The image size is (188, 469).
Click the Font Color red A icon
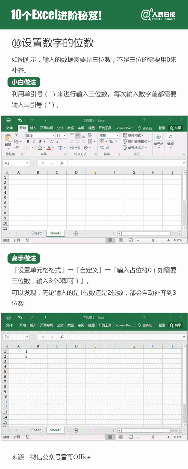pyautogui.click(x=49, y=148)
